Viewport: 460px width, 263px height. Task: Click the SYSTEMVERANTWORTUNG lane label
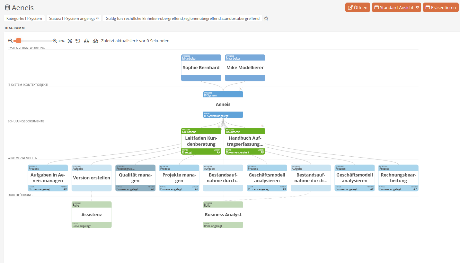(x=26, y=48)
